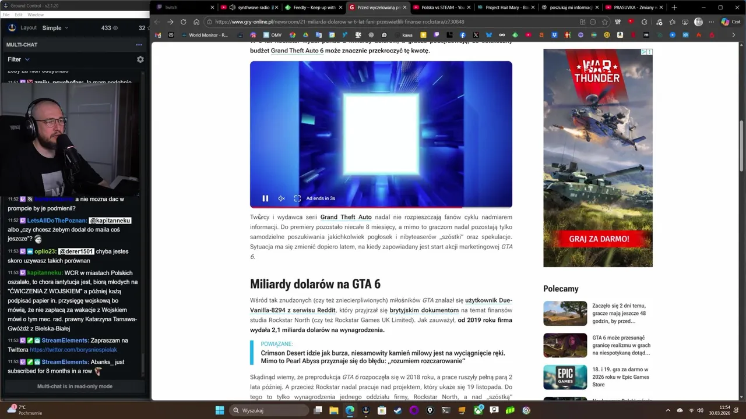This screenshot has height=419, width=746.
Task: Open the video ad in fullscreen
Action: [x=297, y=198]
